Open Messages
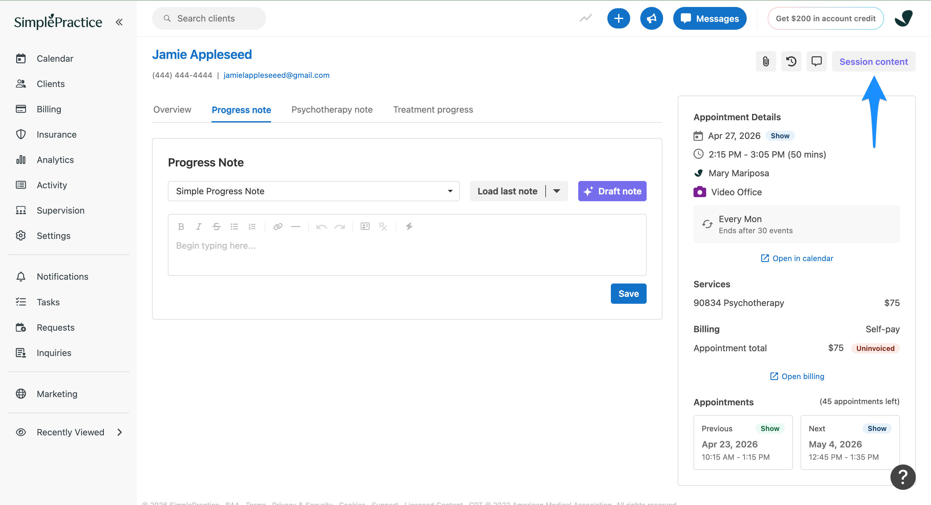 click(x=709, y=18)
